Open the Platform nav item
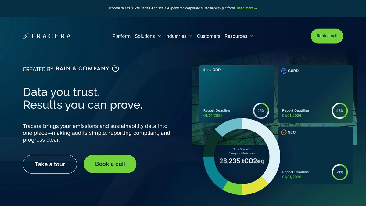 (x=121, y=36)
